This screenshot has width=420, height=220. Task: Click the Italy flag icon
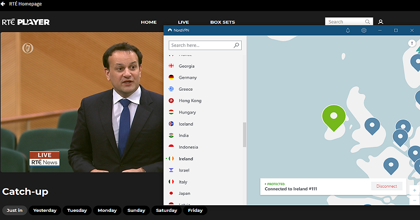[x=171, y=182]
